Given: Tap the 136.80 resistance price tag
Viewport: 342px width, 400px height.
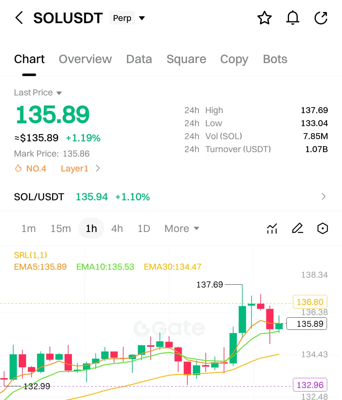Looking at the screenshot, I should (x=310, y=302).
